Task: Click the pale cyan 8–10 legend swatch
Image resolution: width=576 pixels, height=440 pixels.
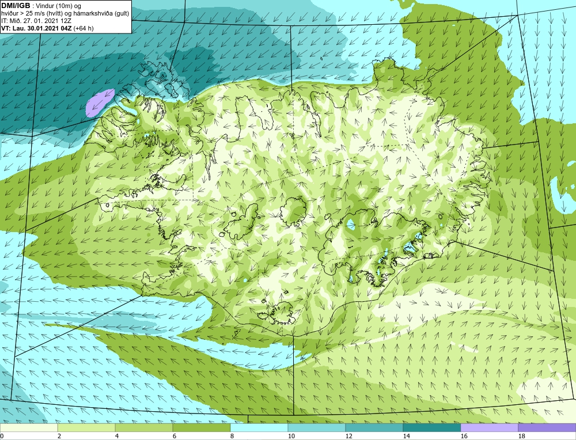Action: coord(259,428)
